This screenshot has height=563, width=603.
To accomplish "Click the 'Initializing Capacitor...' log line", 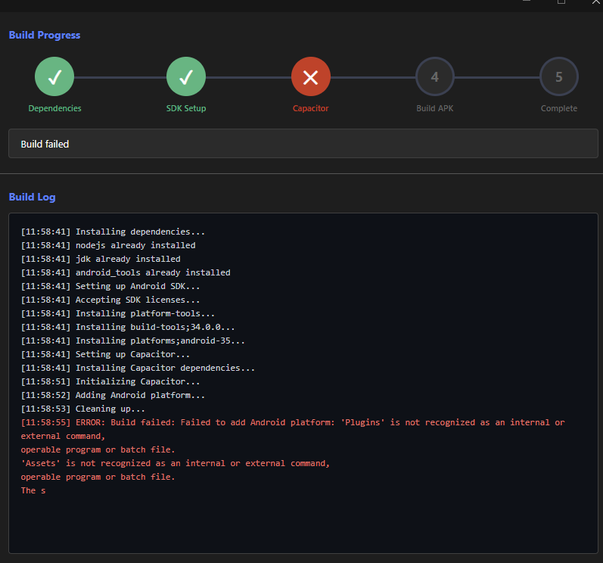I will coord(110,381).
